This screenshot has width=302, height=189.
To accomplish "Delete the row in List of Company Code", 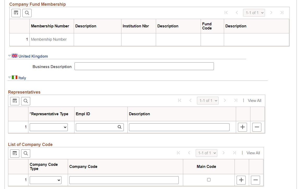I will tap(255, 180).
